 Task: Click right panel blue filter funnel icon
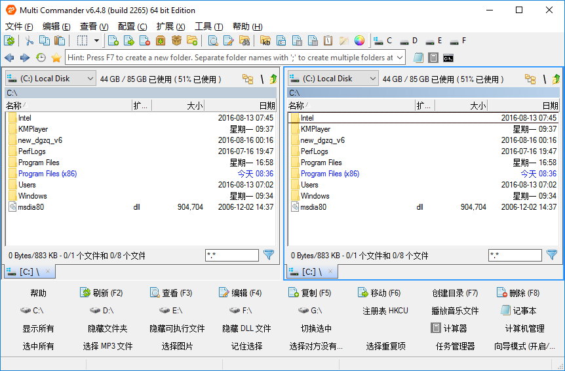tap(552, 255)
